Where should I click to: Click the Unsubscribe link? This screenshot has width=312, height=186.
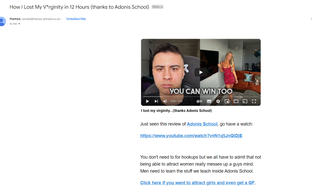(x=76, y=19)
